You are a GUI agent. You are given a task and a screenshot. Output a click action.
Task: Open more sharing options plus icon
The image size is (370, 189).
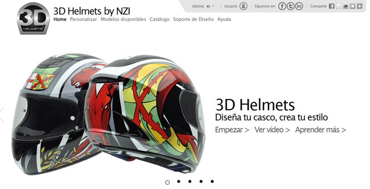(360, 6)
